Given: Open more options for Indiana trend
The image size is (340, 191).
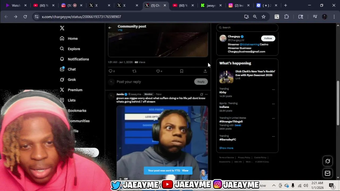Looking at the screenshot, I should tap(273, 104).
